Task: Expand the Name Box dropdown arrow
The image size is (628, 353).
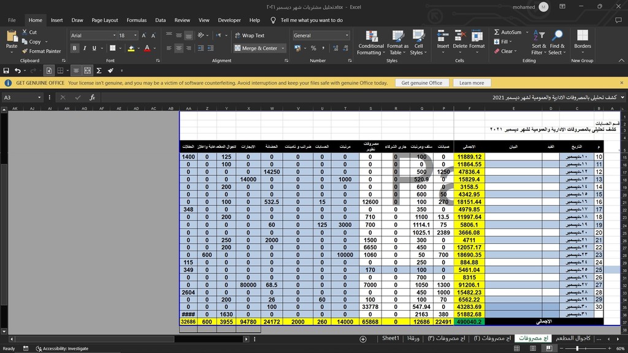Action: pos(39,97)
